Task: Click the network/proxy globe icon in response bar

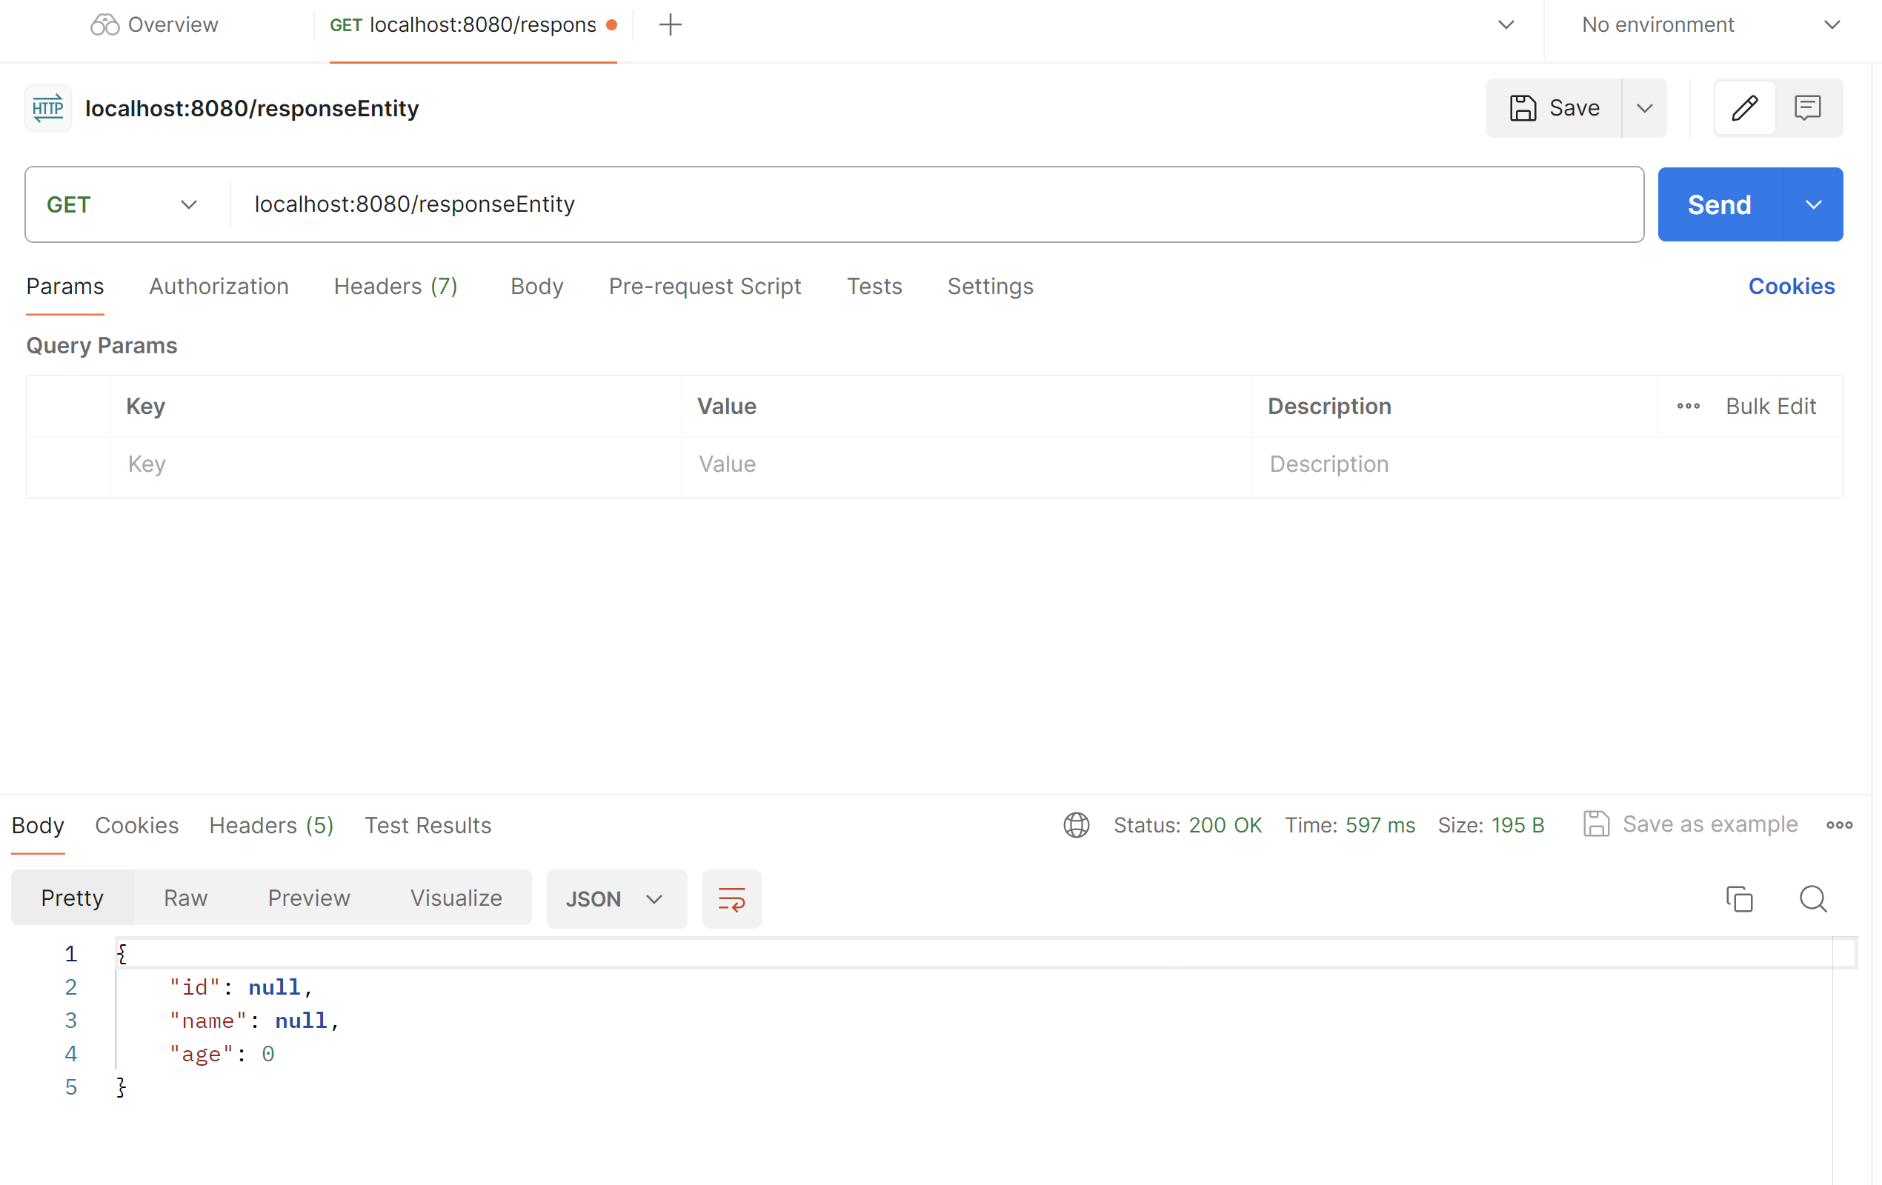Action: (1076, 825)
